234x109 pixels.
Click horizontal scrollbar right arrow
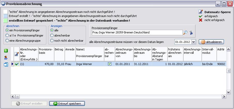[224, 97]
